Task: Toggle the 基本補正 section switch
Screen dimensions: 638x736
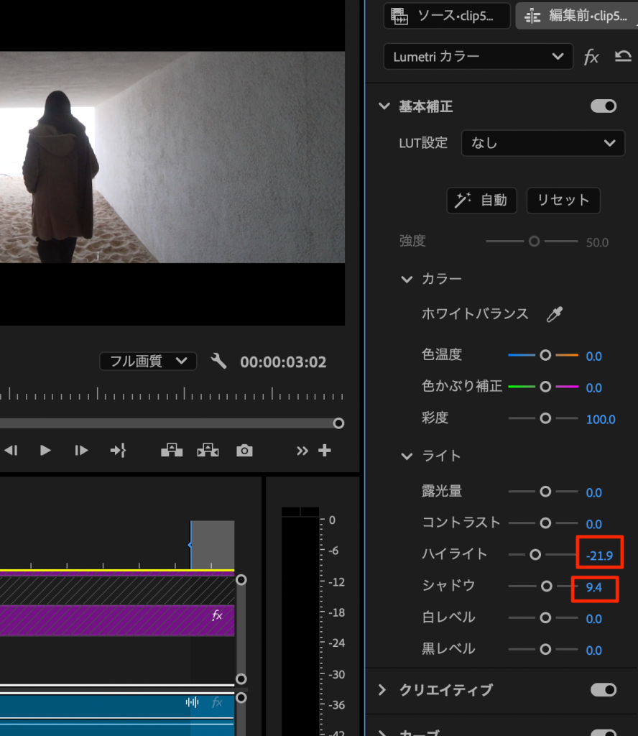Action: [603, 106]
